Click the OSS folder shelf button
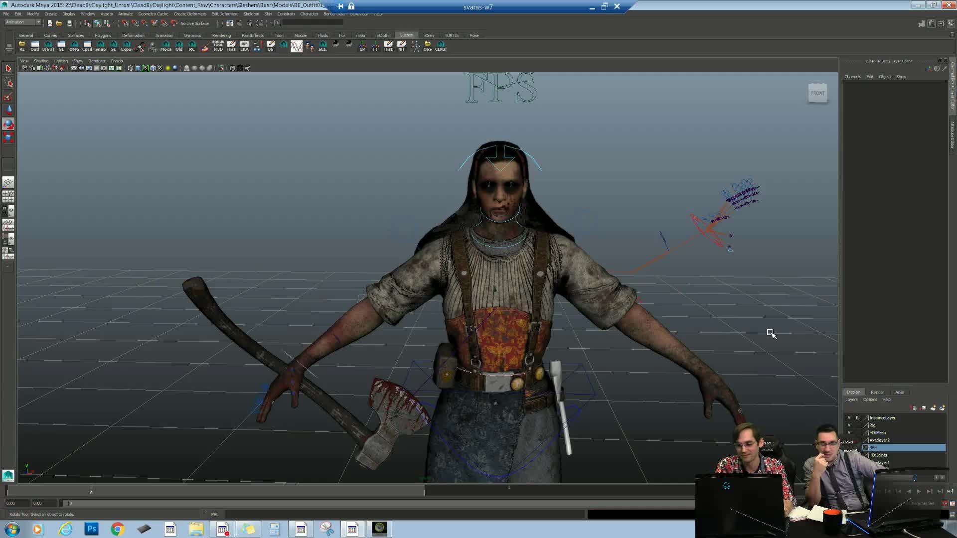Screen dimensions: 957x538 coord(427,46)
